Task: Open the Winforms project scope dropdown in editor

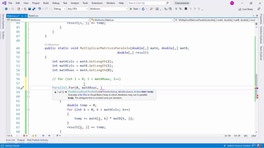Action: click(x=48, y=20)
